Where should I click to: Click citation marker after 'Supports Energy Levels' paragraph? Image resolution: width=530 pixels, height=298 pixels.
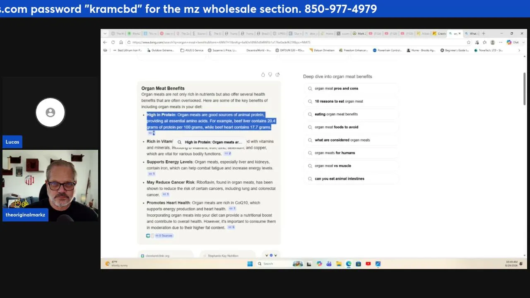click(152, 174)
